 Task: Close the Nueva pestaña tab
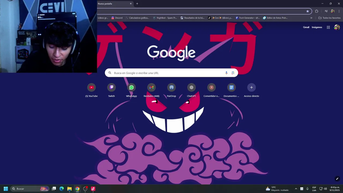(x=131, y=4)
